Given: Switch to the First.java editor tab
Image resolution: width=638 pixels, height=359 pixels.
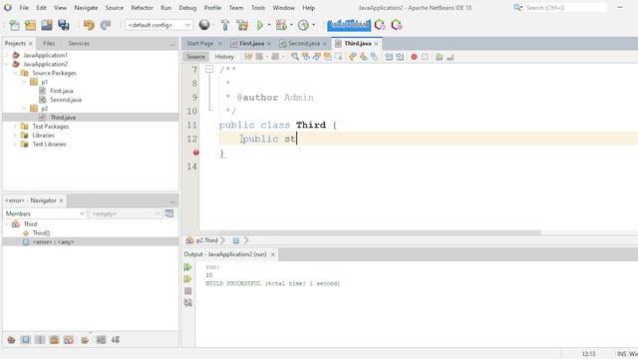Looking at the screenshot, I should 251,43.
